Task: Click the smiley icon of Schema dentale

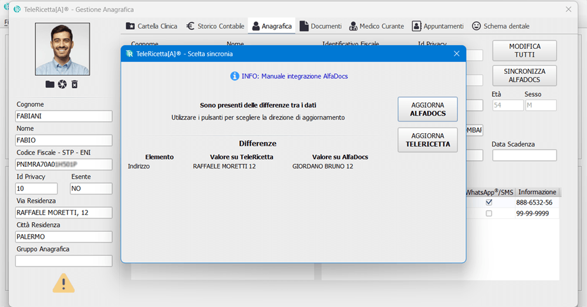Action: pyautogui.click(x=476, y=26)
